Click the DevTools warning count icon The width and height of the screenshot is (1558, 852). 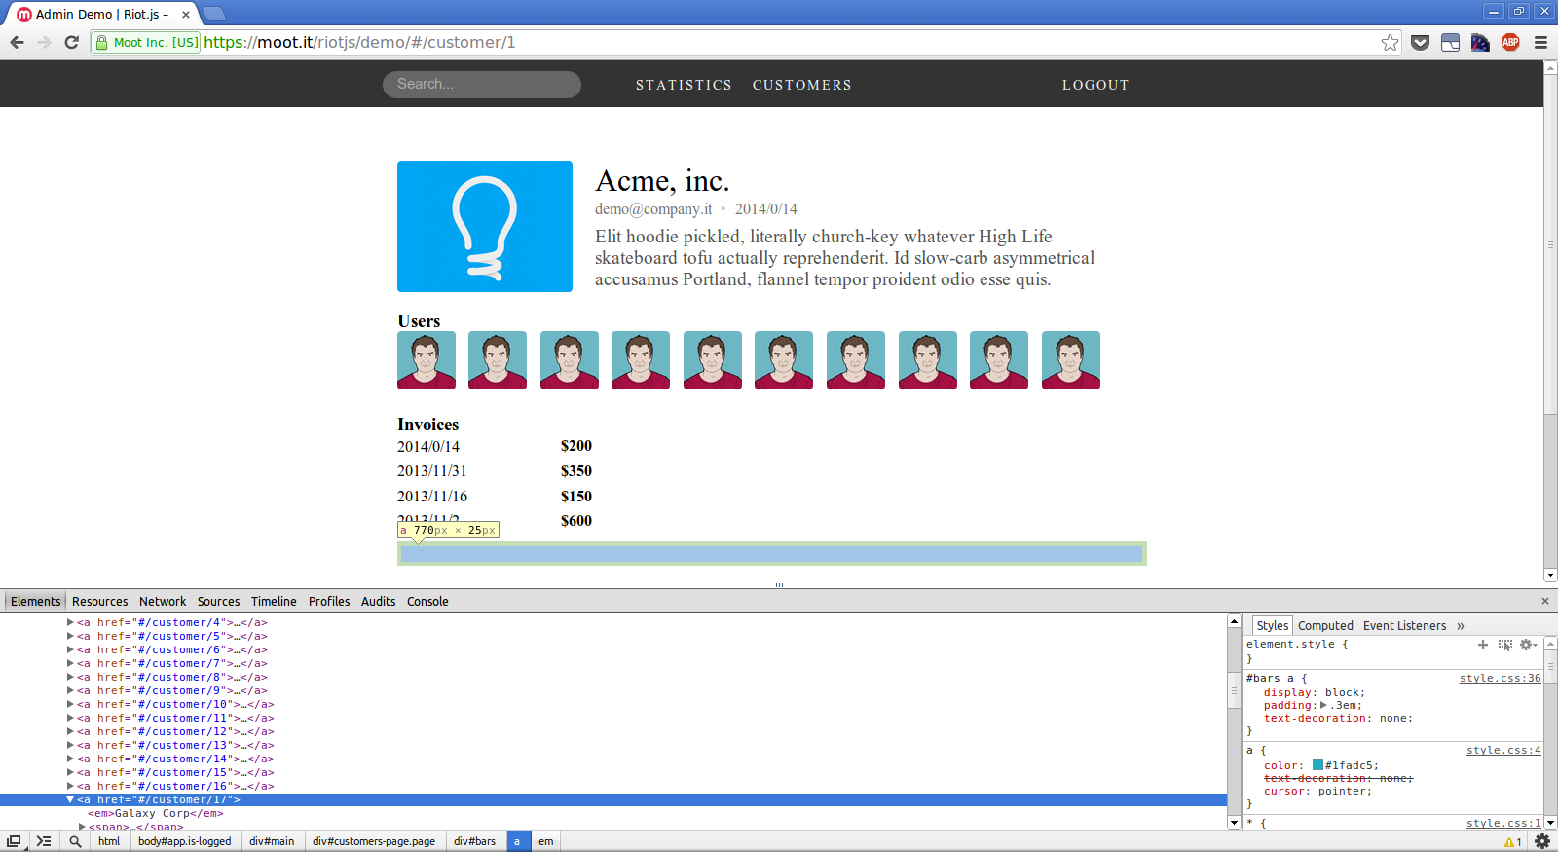pyautogui.click(x=1513, y=842)
